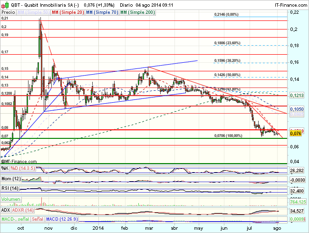Click the 0,17 horizontal level label
Viewport: 309px width, 233px height.
tap(5, 52)
